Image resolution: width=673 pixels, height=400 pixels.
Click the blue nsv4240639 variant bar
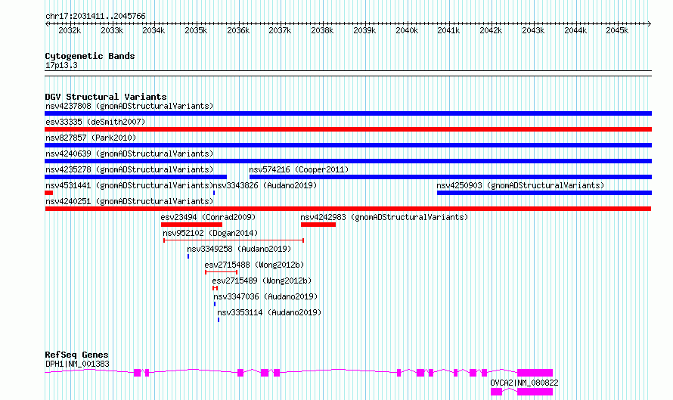click(348, 161)
